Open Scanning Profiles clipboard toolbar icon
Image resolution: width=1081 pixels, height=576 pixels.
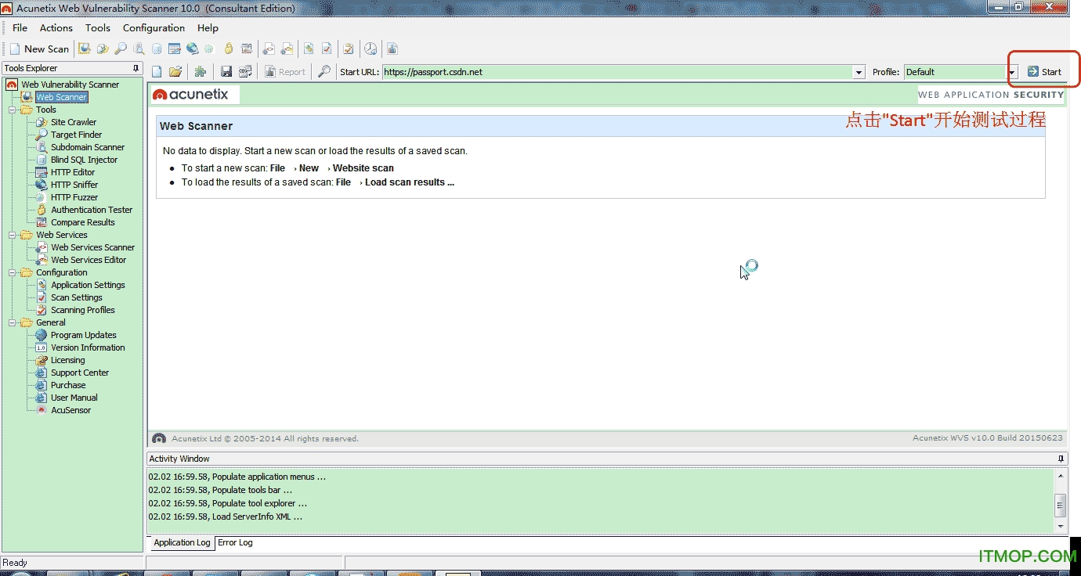pyautogui.click(x=349, y=49)
